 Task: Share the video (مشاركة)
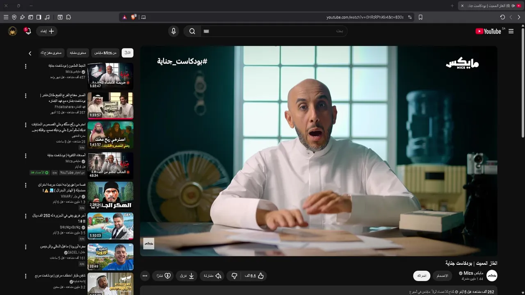pyautogui.click(x=213, y=276)
